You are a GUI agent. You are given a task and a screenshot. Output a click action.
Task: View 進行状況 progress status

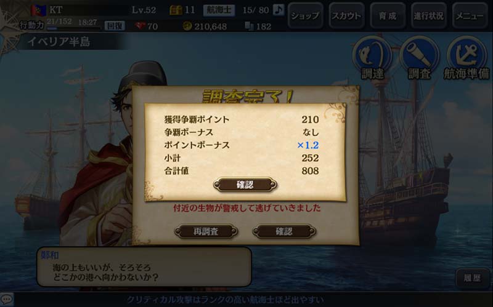tap(428, 15)
